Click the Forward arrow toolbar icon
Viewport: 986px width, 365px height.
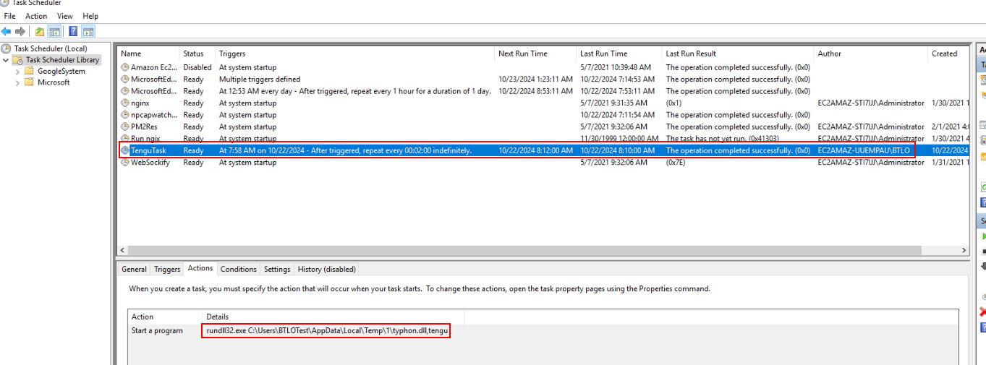(20, 31)
